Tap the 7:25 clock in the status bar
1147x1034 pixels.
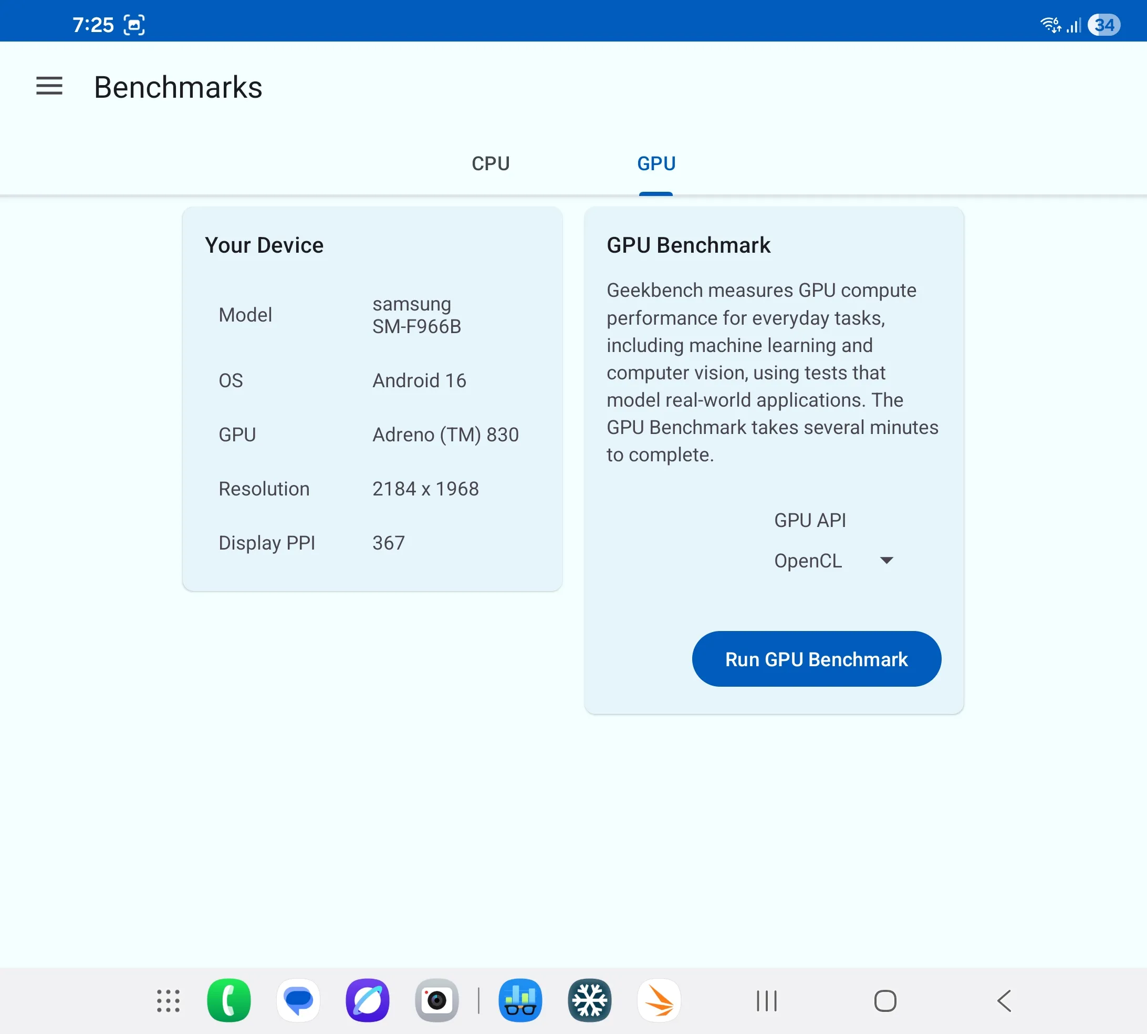tap(93, 25)
